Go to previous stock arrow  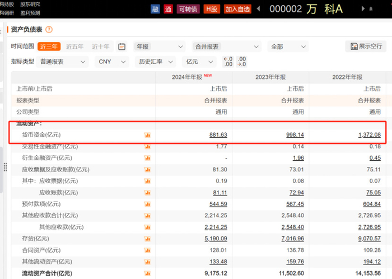(259, 9)
